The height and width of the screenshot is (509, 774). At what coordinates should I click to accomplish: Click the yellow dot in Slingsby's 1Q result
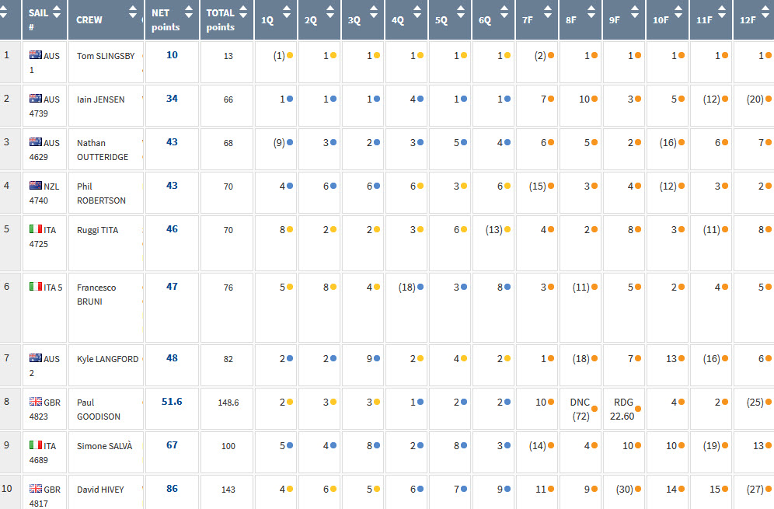coord(290,56)
